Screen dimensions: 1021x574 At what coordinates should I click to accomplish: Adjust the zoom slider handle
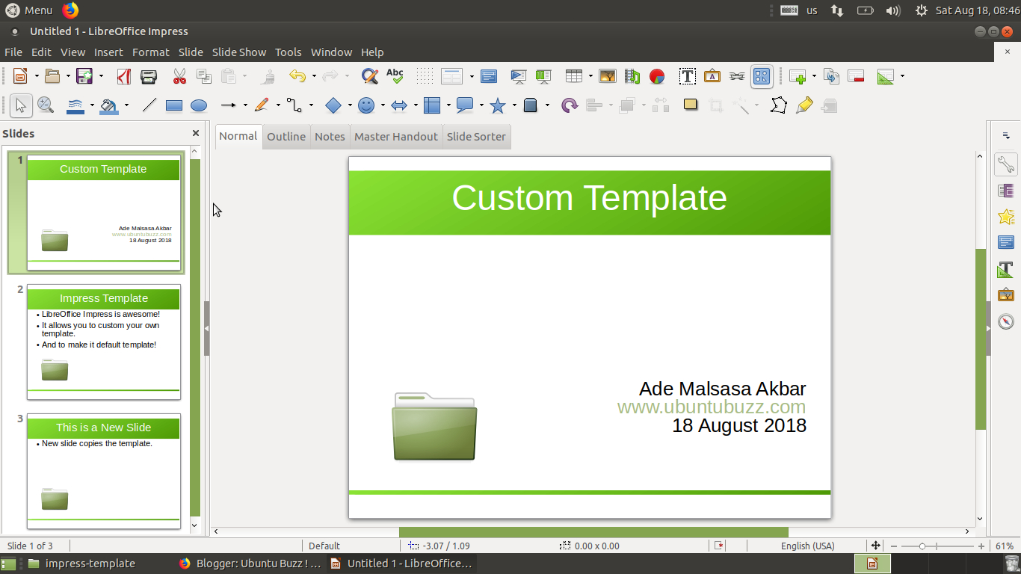coord(922,546)
